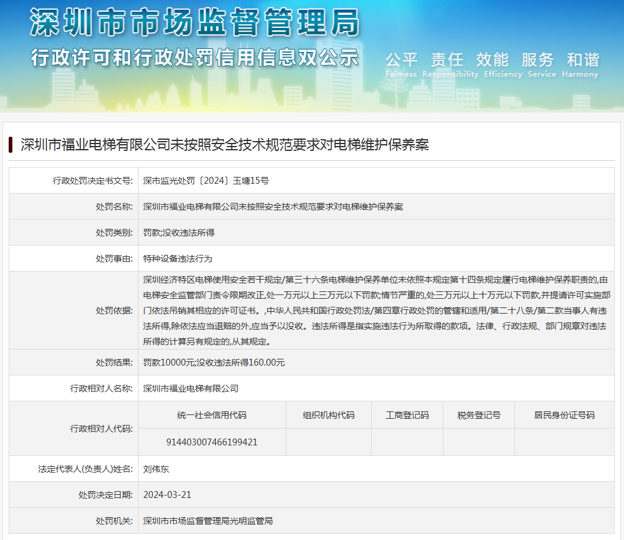Click the 行政许可和行政处罚信用信息双公示 banner subtitle
Image resolution: width=624 pixels, height=540 pixels.
point(195,58)
